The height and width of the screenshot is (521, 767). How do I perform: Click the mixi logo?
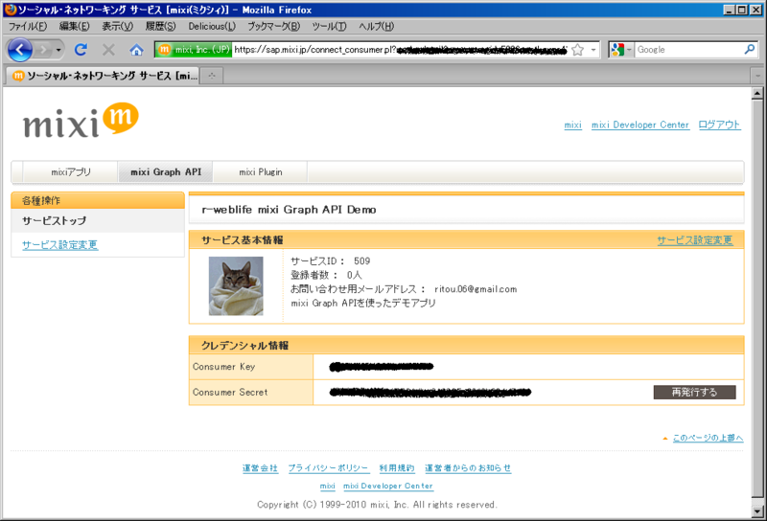[x=81, y=121]
